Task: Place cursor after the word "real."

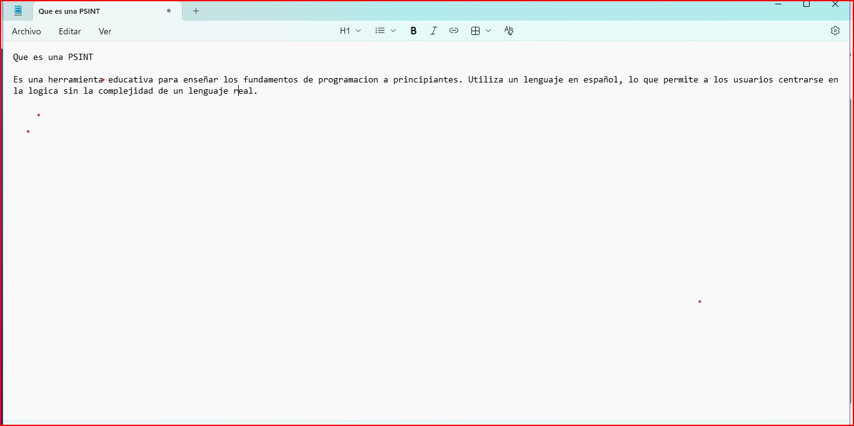Action: (259, 91)
